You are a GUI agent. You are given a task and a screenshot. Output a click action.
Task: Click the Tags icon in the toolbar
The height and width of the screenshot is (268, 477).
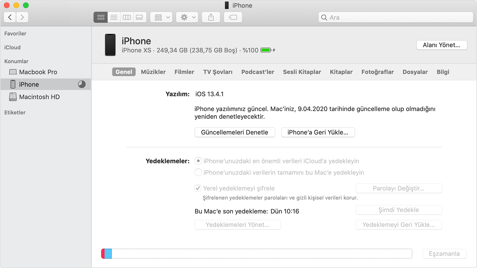tap(233, 17)
